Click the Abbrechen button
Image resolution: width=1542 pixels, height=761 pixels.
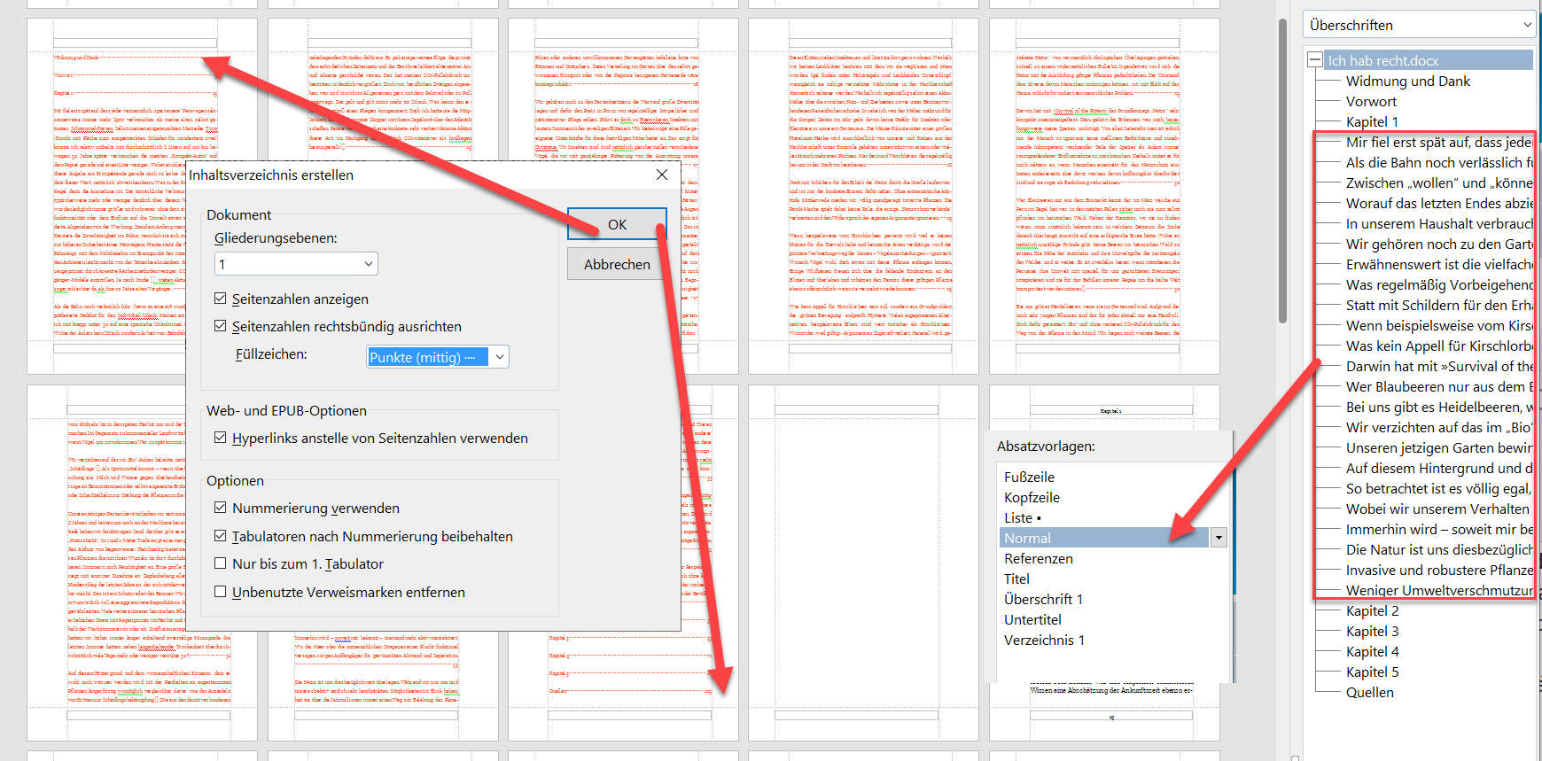617,264
